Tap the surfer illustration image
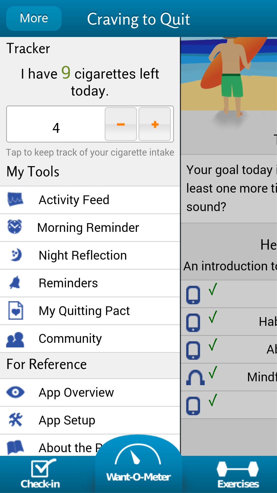 pos(229,74)
